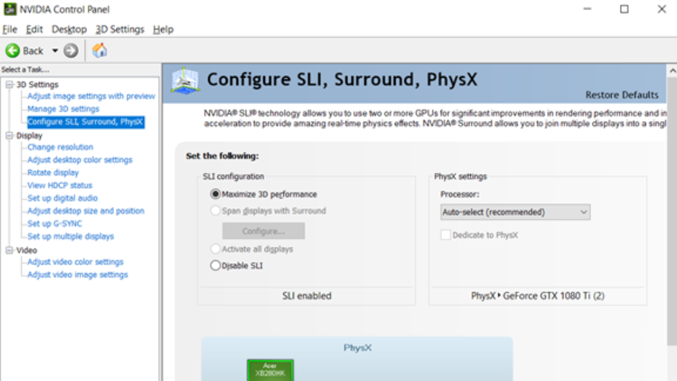Image resolution: width=677 pixels, height=381 pixels.
Task: Select Maximize 3D performance radio button
Action: click(x=215, y=194)
